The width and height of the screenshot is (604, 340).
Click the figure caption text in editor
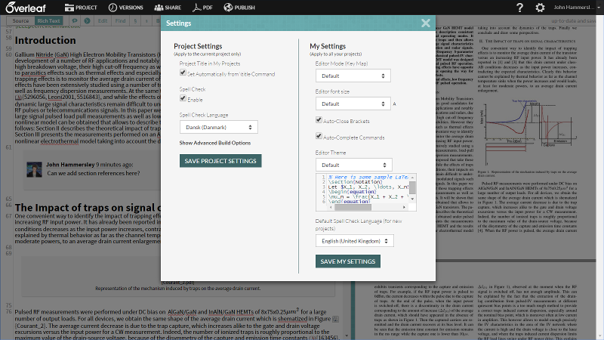point(178,289)
